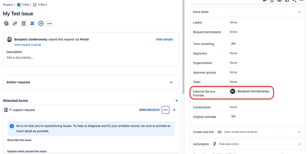
Task: Click the Original estimate 0m value
Action: click(233, 116)
